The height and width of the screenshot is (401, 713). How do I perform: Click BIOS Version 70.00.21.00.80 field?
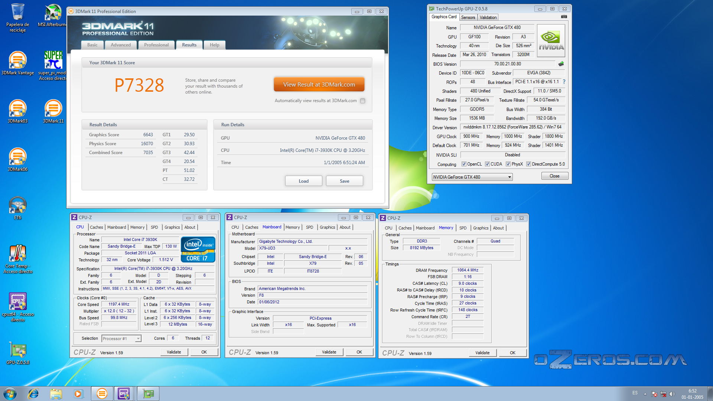pos(507,64)
